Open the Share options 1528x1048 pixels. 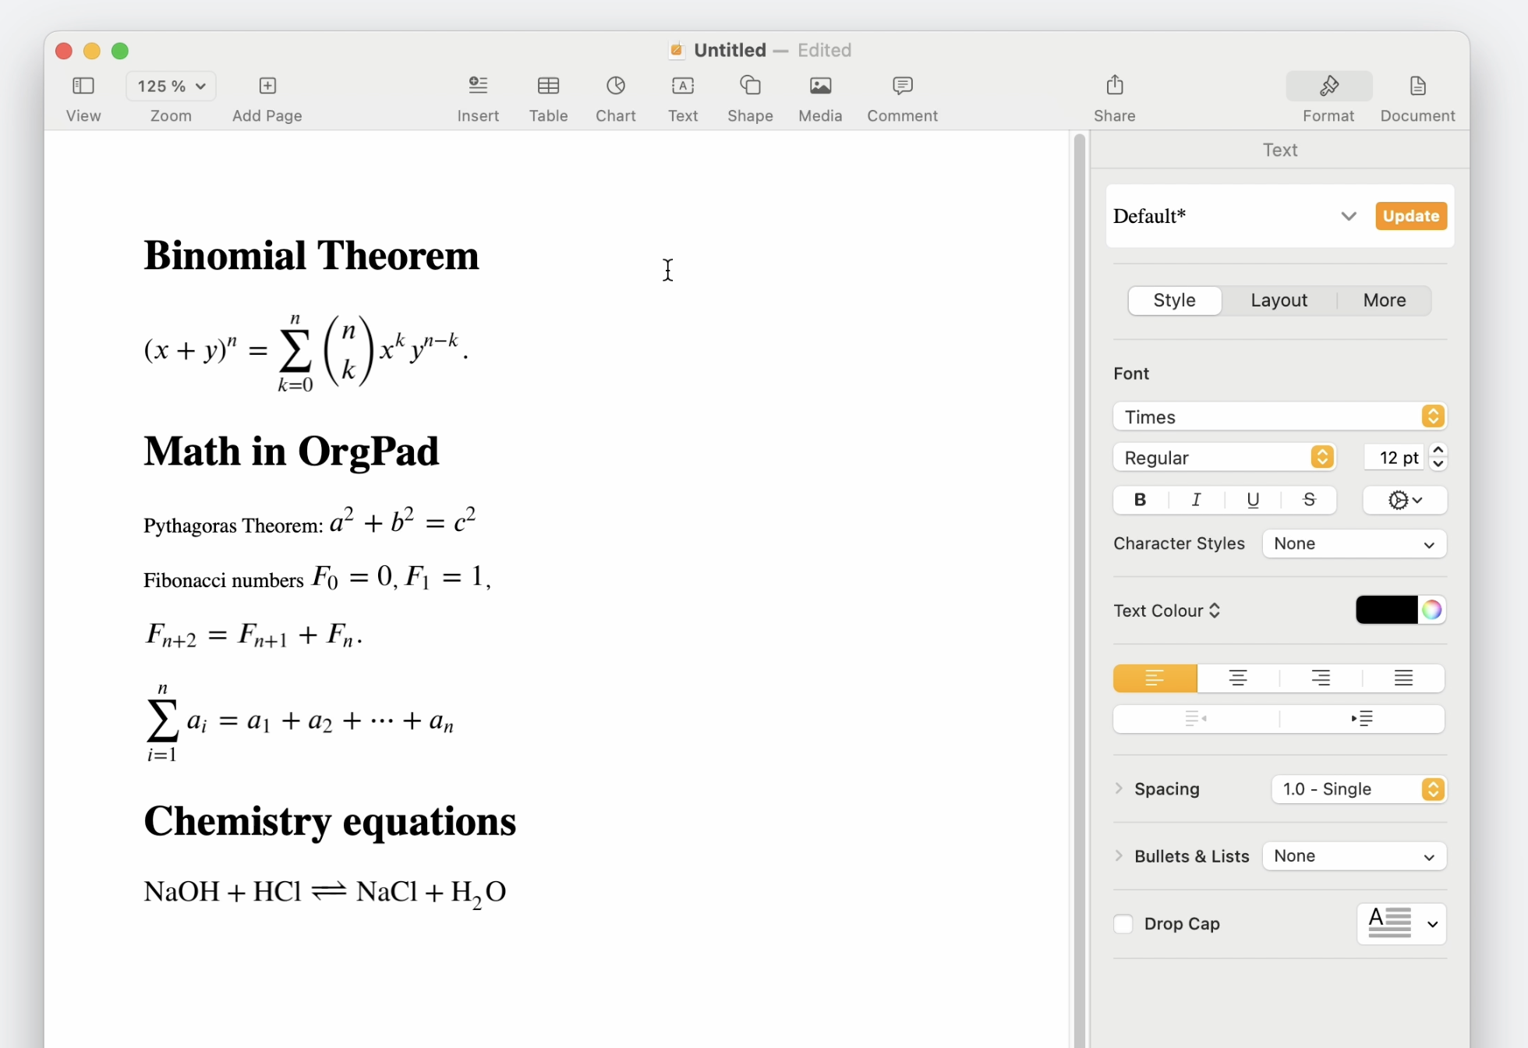click(x=1113, y=97)
